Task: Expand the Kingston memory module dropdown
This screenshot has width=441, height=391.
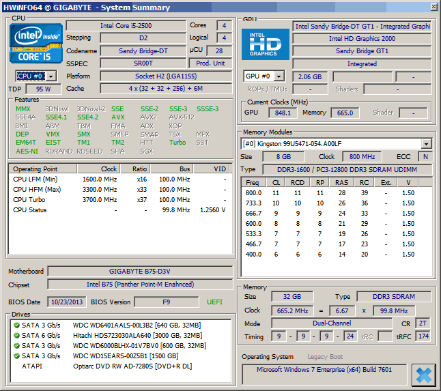Action: point(427,144)
